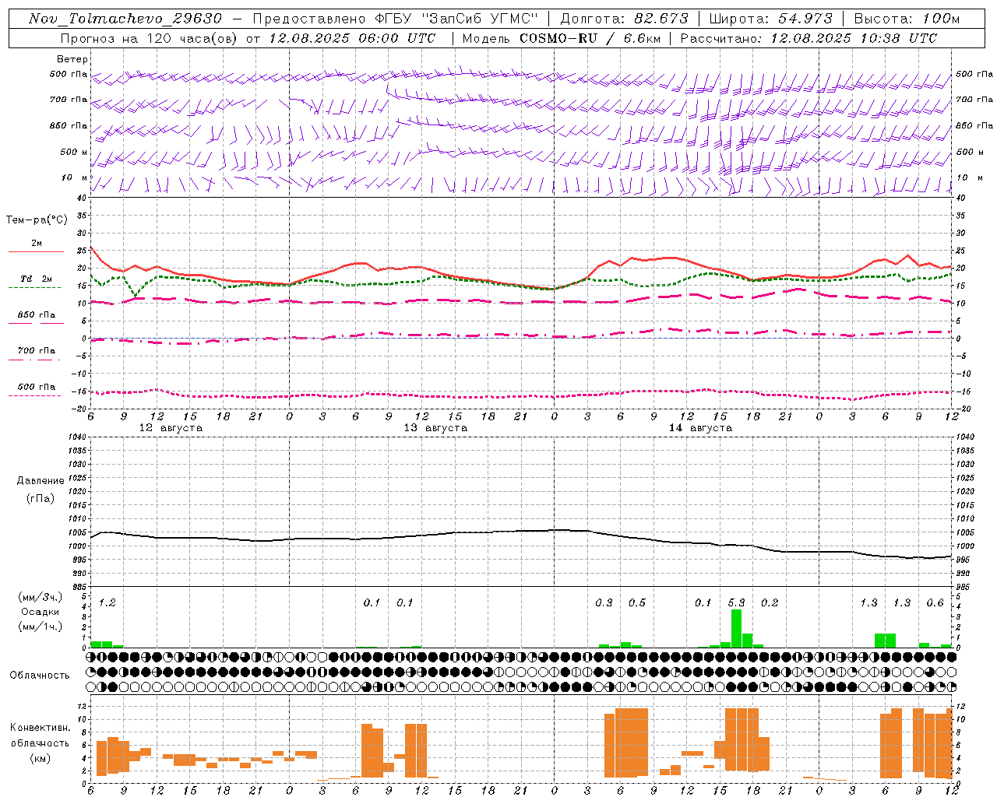Image resolution: width=997 pixels, height=797 pixels.
Task: Click the 500 гПа temperature legend entry
Action: [36, 387]
